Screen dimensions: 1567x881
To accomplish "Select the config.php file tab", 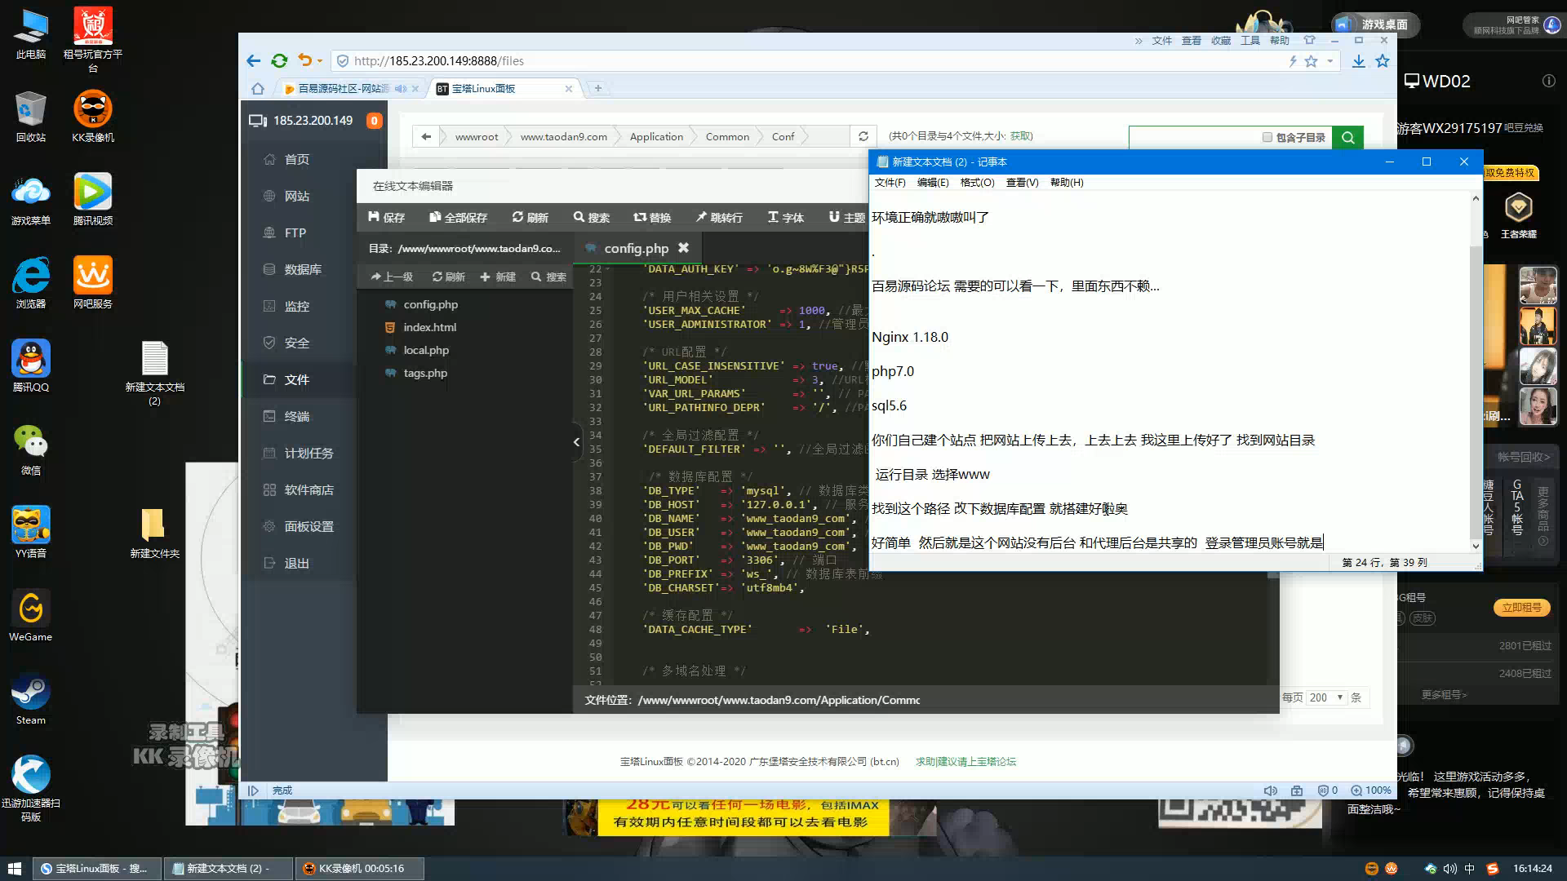I will [x=636, y=247].
